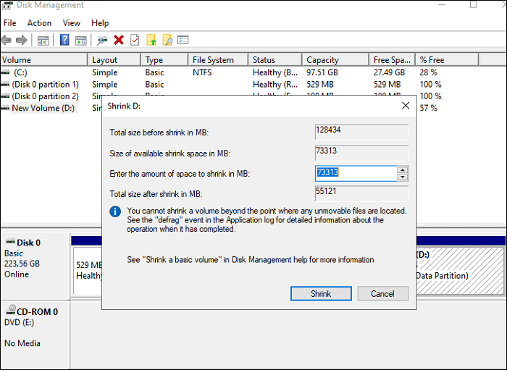Screen dimensions: 507x370
Task: Increase shrink amount with the up spinner arrow
Action: [x=403, y=169]
